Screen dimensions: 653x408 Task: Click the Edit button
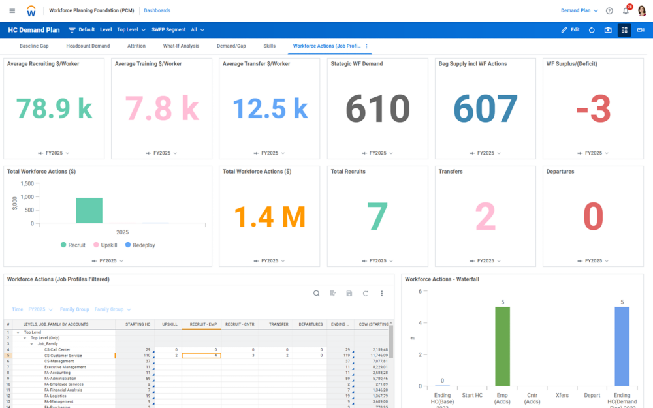[571, 30]
